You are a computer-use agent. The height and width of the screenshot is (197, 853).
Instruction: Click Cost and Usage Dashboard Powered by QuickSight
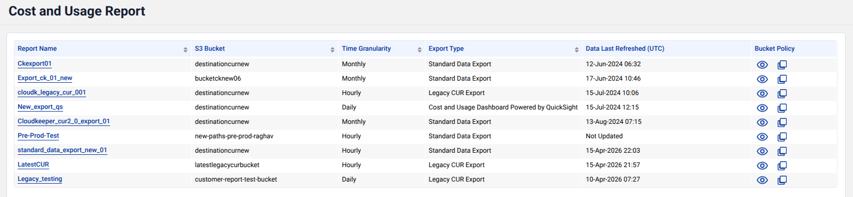[x=503, y=107]
